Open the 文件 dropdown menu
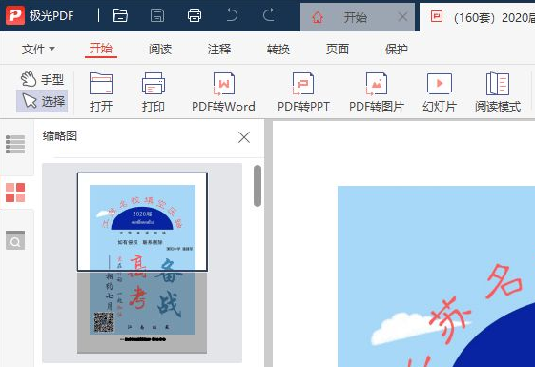This screenshot has width=535, height=367. 38,50
